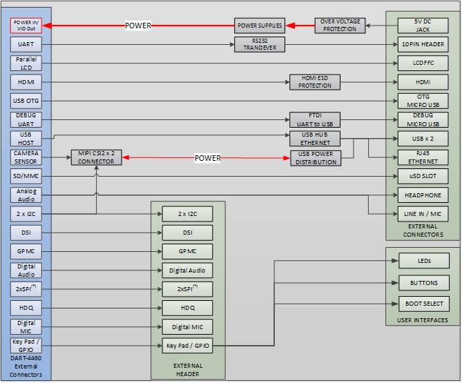Select the RJ45 ETHERNET connector box

(423, 157)
